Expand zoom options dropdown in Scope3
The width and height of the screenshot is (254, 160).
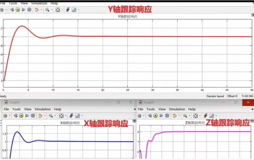(x=55, y=116)
